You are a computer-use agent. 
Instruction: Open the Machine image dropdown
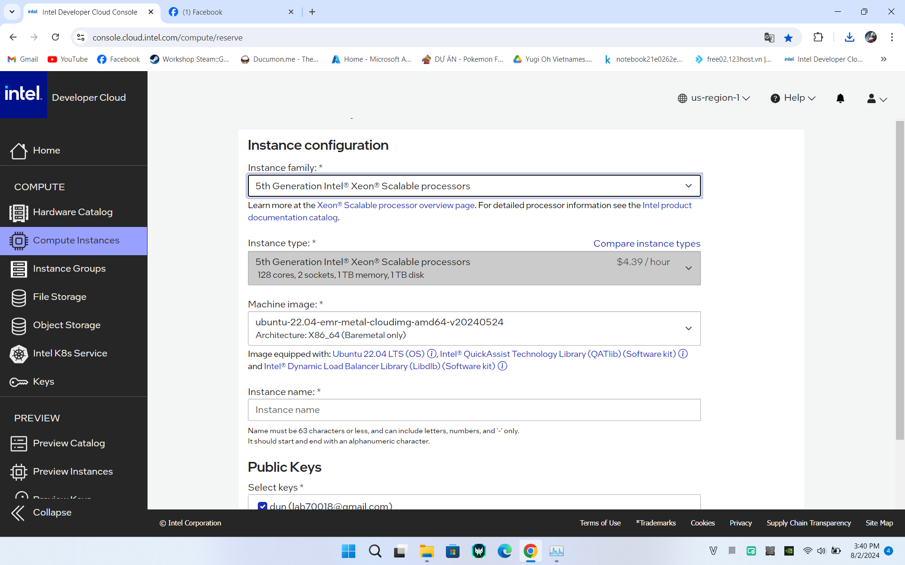(474, 328)
